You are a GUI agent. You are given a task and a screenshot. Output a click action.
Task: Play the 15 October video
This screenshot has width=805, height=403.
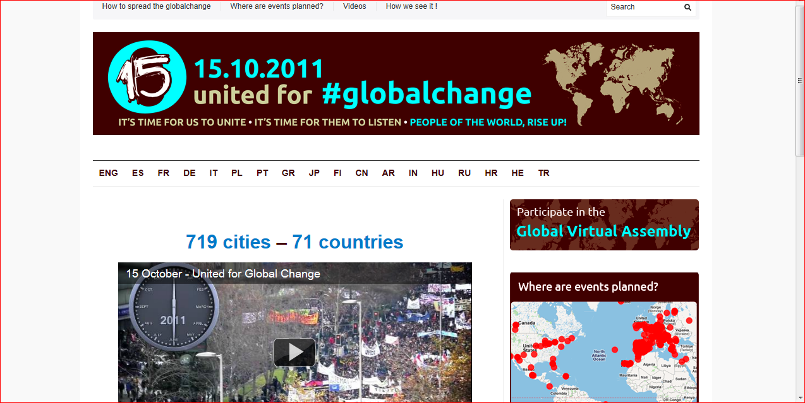(294, 352)
